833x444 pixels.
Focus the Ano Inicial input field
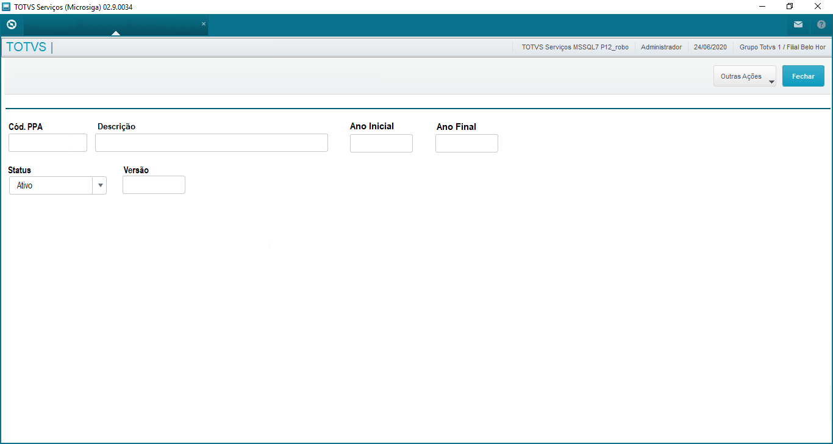[x=381, y=143]
